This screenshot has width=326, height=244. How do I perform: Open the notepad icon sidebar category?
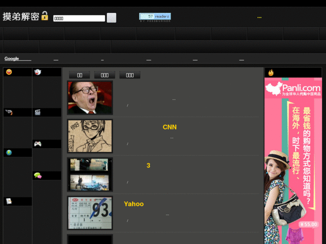pyautogui.click(x=9, y=201)
